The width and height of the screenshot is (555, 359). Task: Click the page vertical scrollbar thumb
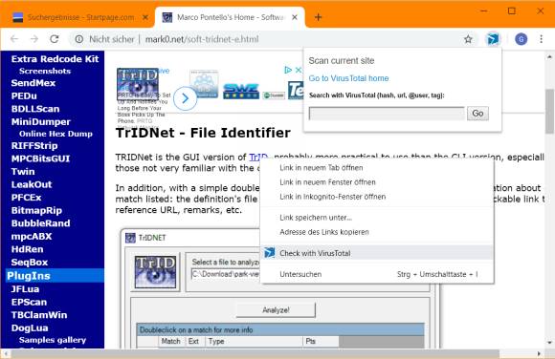pos(549,112)
